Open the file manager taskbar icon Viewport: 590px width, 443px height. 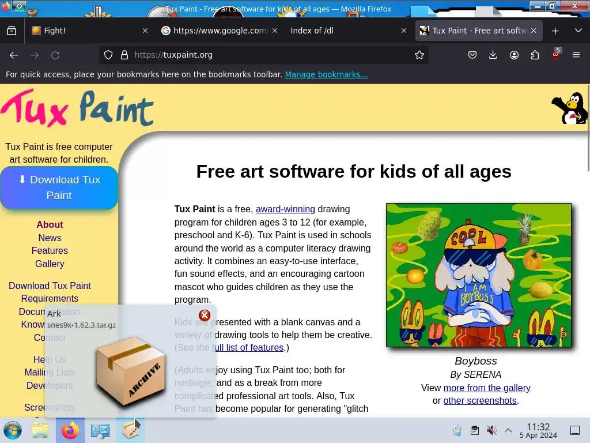[40, 430]
